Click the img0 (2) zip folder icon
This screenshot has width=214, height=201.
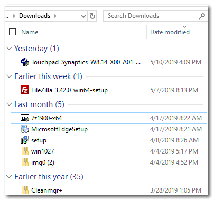click(x=25, y=162)
